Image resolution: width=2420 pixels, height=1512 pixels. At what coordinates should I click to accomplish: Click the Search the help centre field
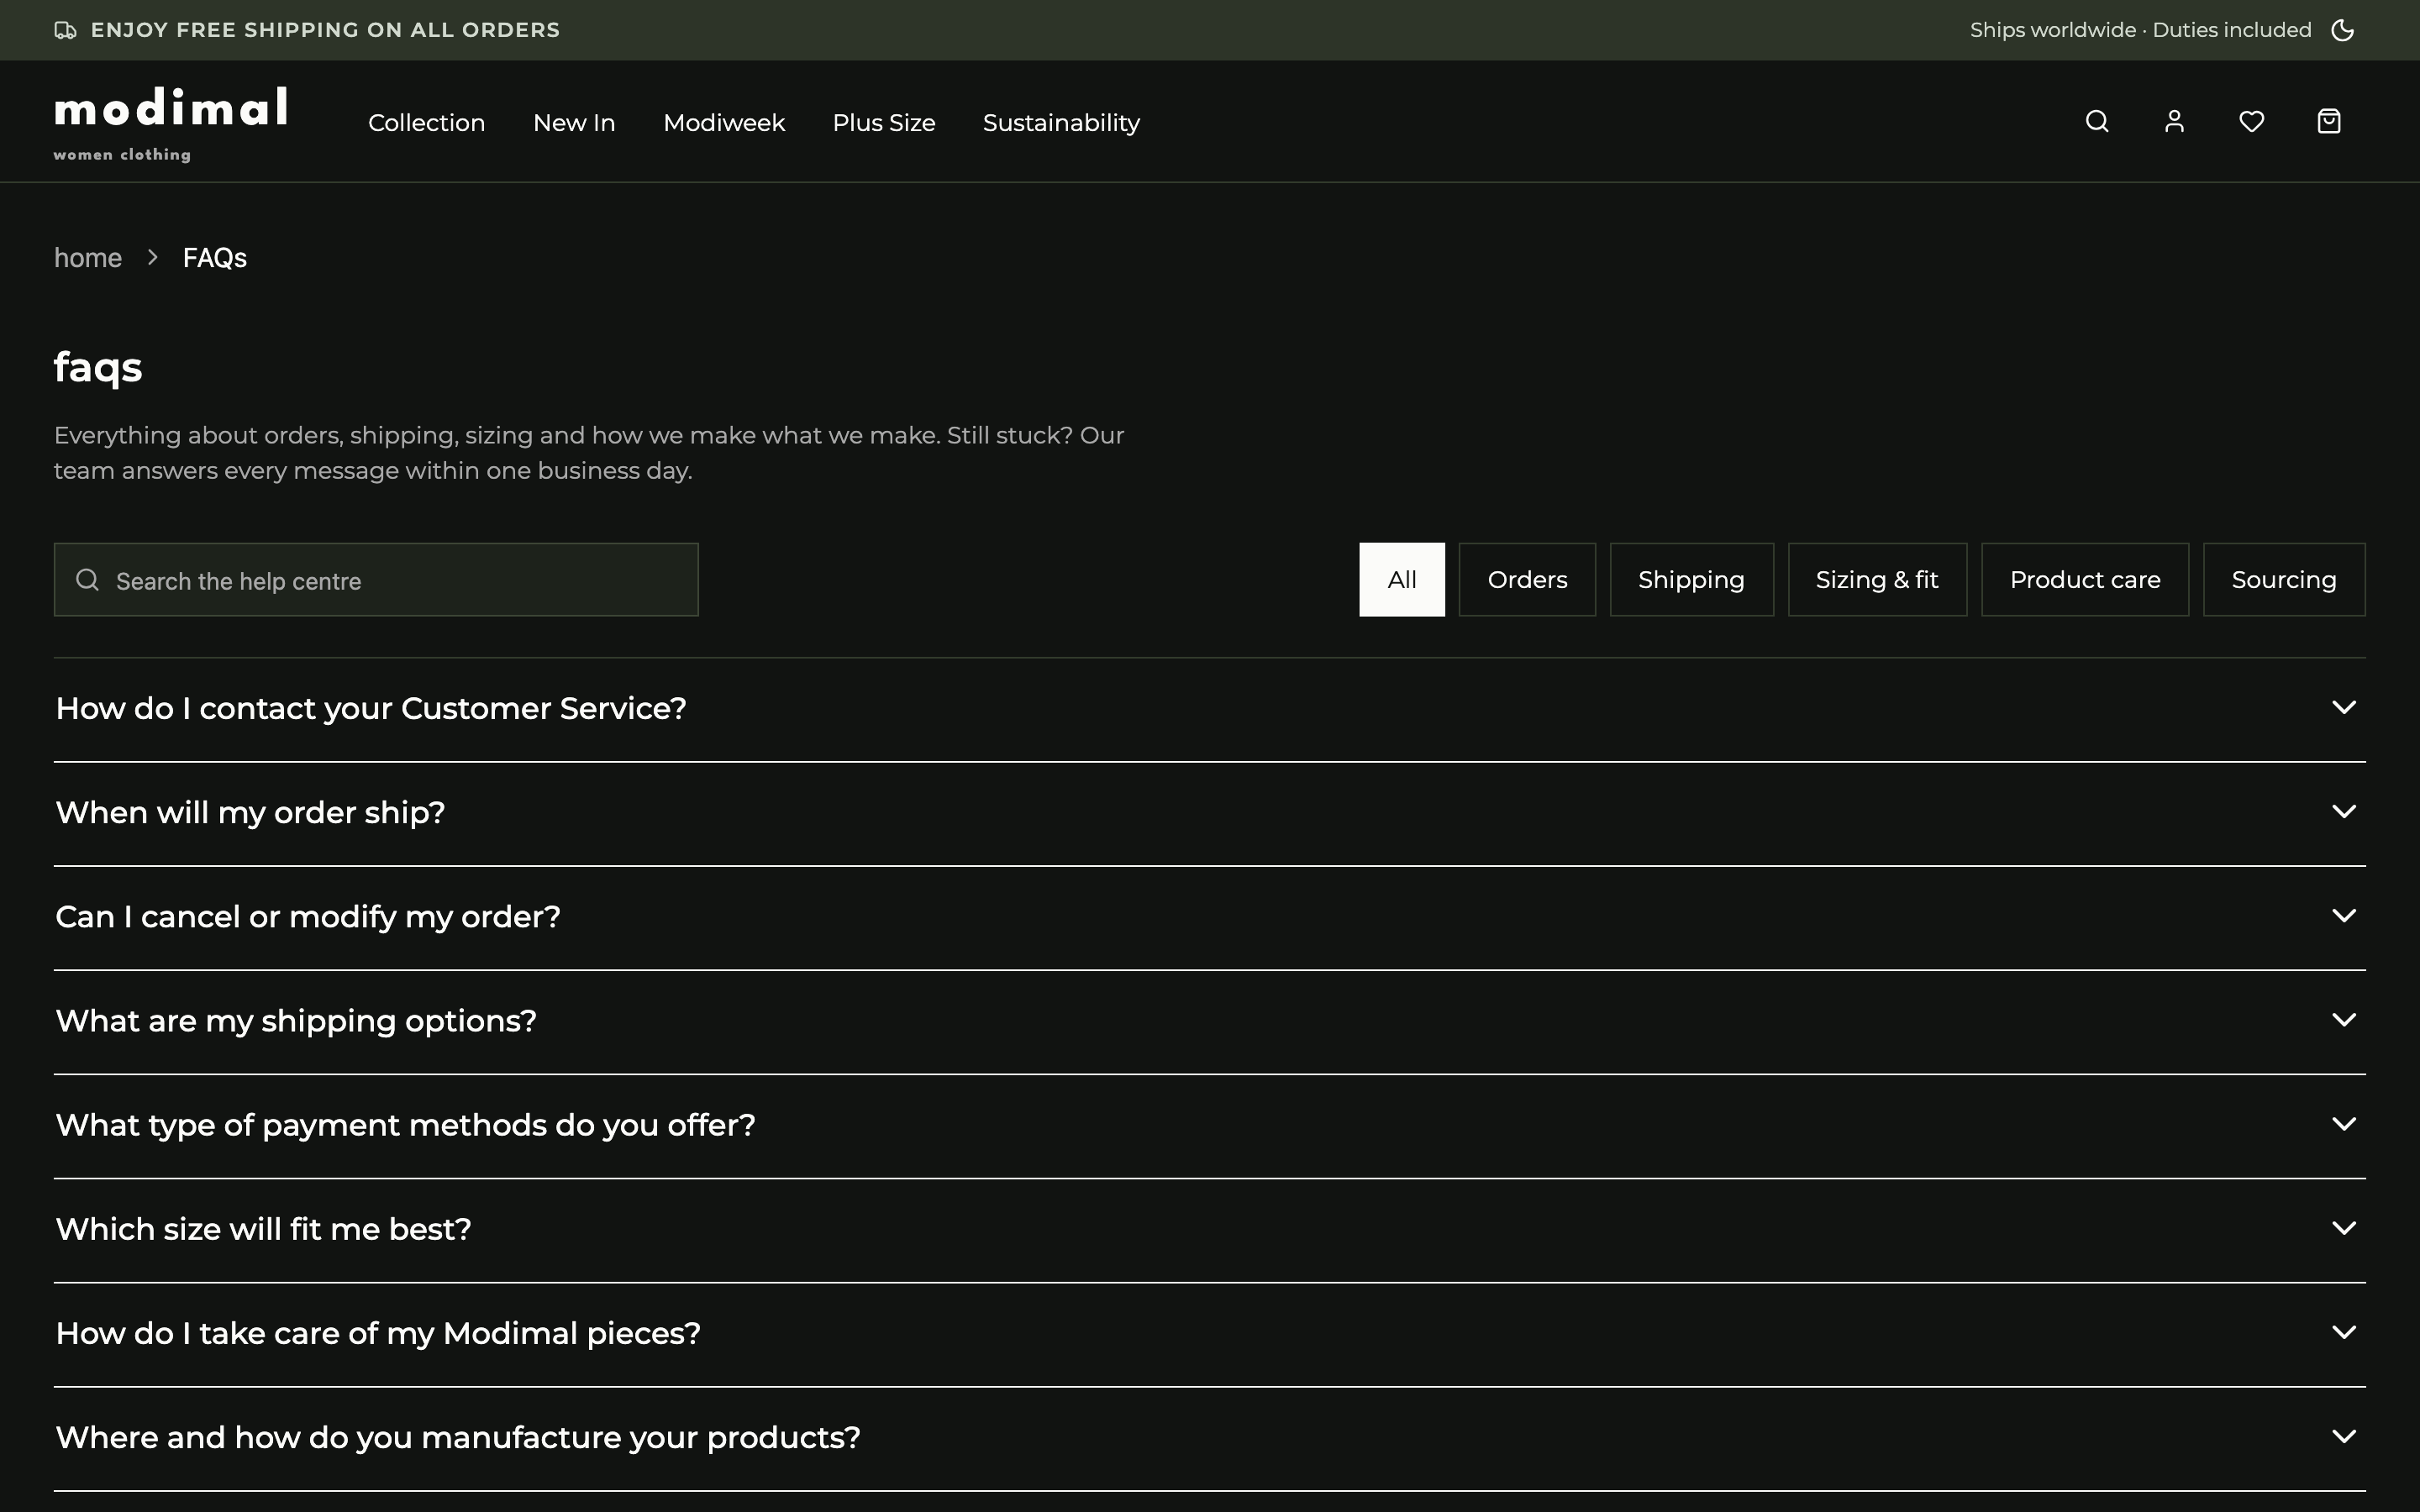(x=376, y=580)
